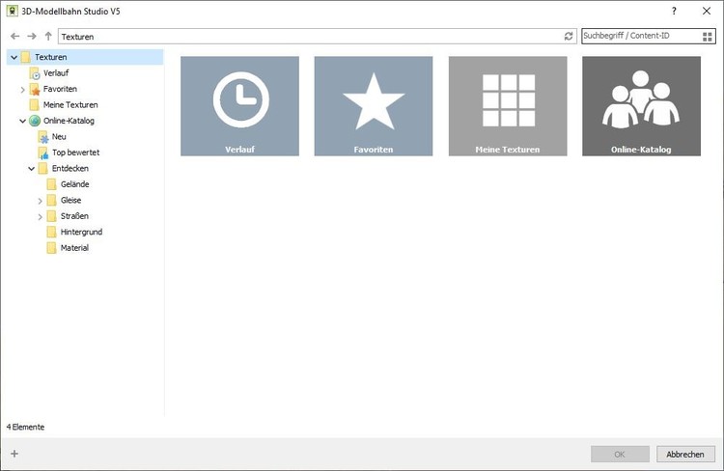The width and height of the screenshot is (724, 471).
Task: Click the Verlauf history folder icon
Action: click(x=35, y=73)
